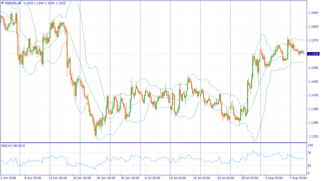Click the 30 Jun 20:00 time label

click(130, 178)
